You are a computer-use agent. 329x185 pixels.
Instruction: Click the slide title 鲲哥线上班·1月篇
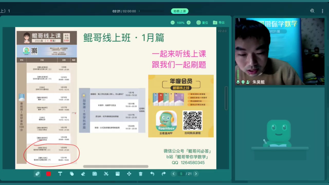[124, 38]
